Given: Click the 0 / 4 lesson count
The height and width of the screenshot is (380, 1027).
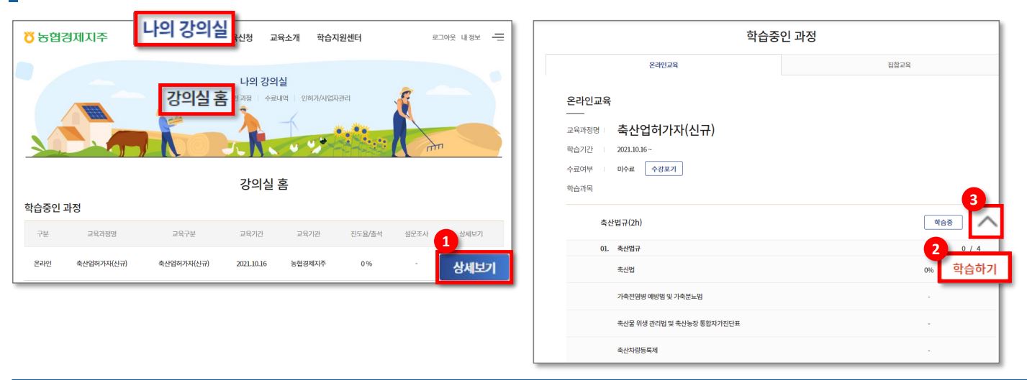Looking at the screenshot, I should tap(971, 249).
